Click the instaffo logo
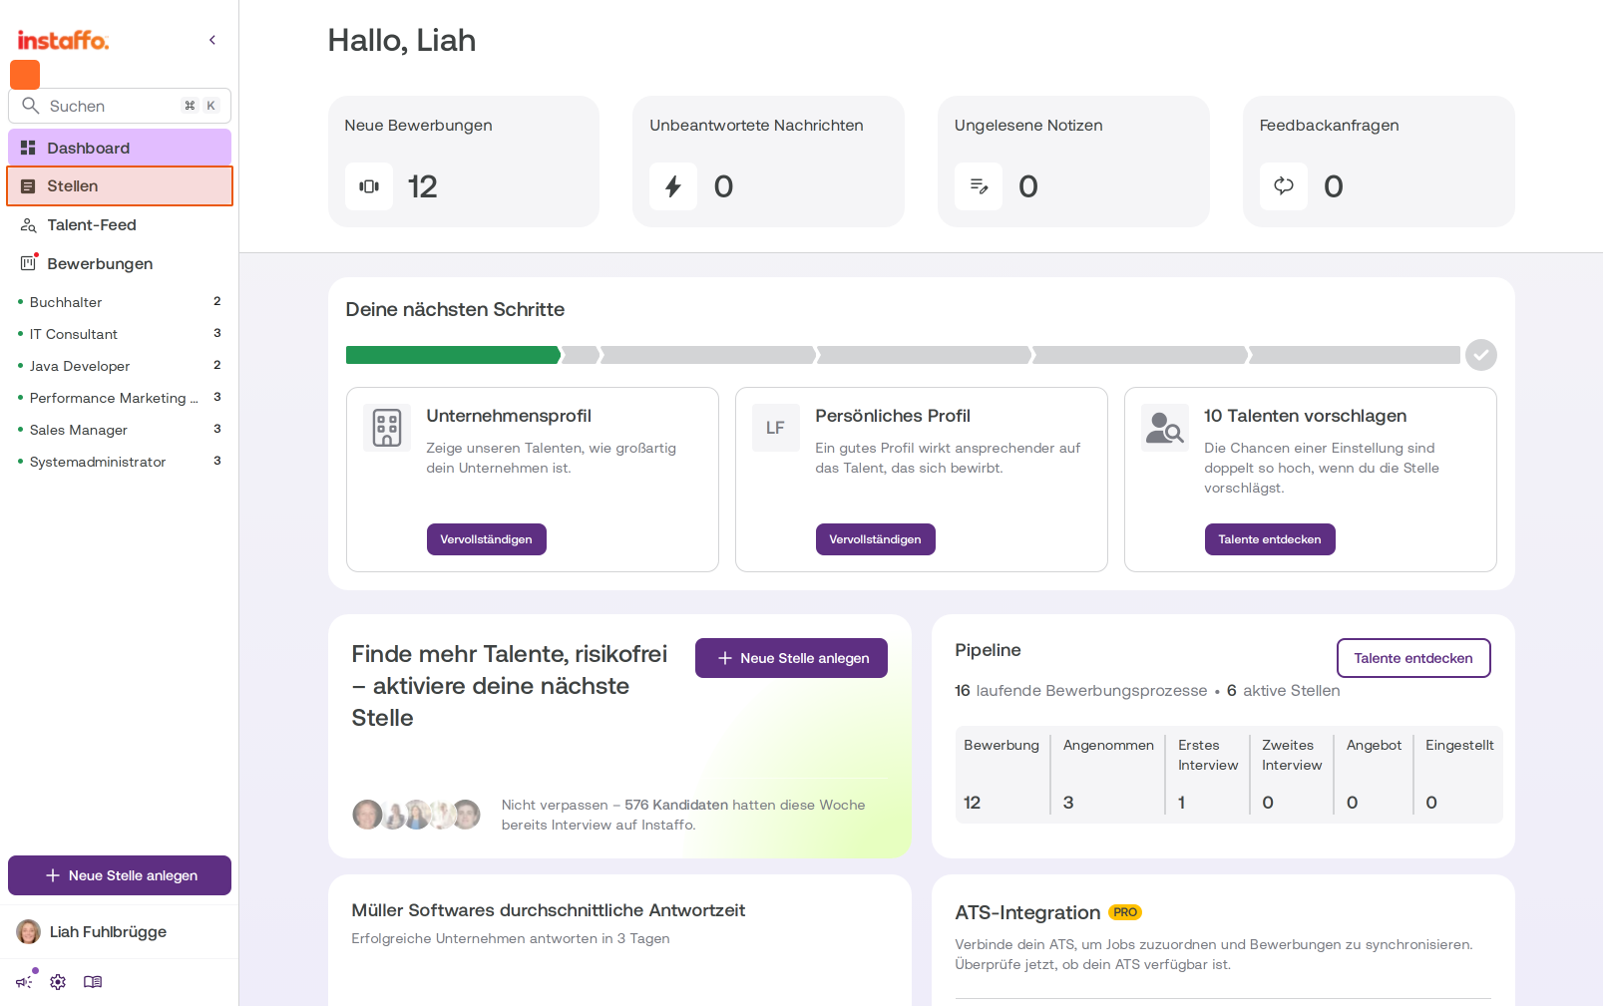 (63, 40)
